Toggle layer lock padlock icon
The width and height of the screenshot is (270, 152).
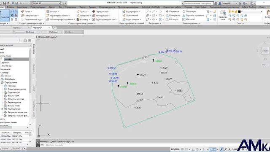click(x=236, y=11)
